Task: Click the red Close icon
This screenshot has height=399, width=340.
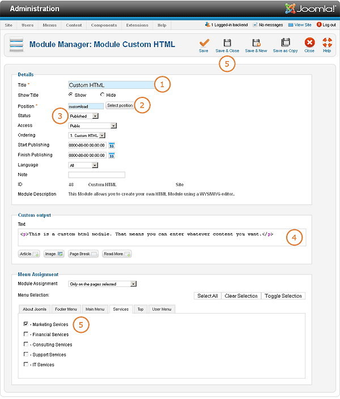Action: [309, 42]
